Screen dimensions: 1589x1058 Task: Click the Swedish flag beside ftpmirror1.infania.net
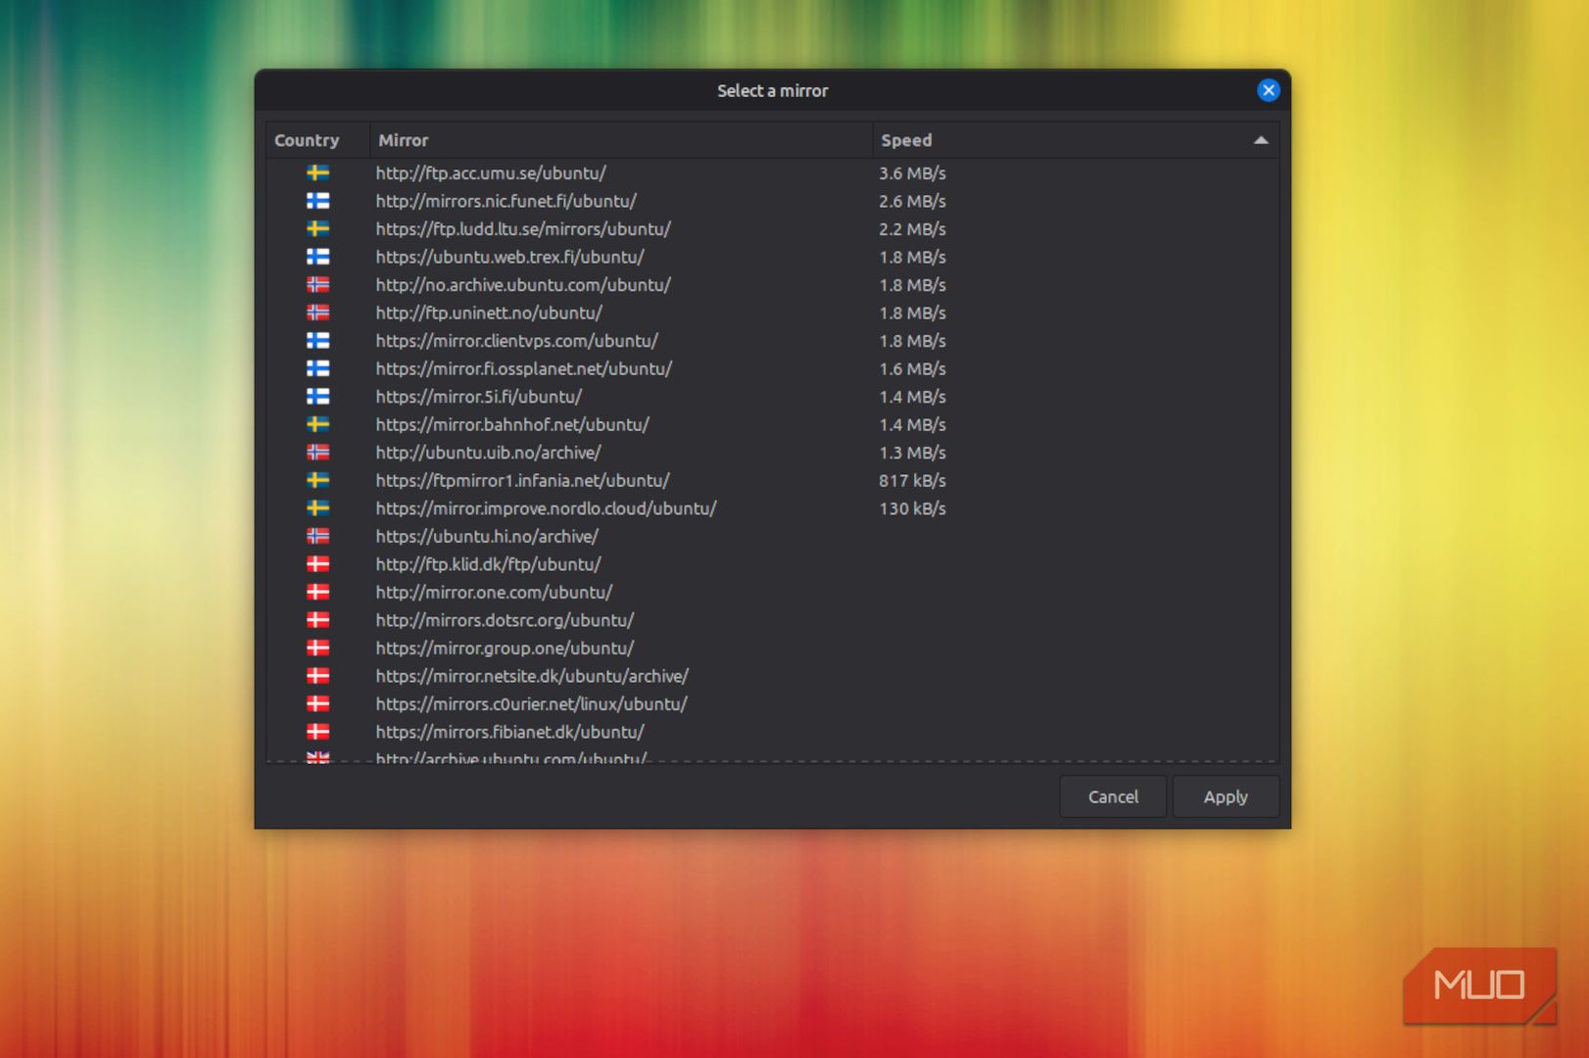pyautogui.click(x=317, y=481)
